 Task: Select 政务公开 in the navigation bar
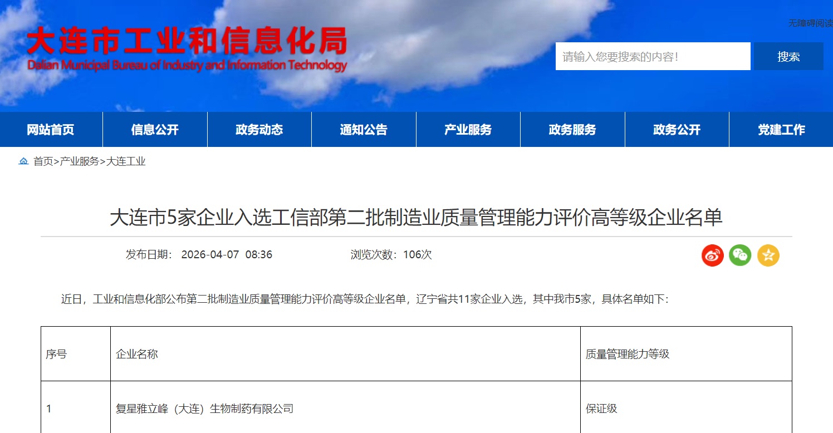pyautogui.click(x=677, y=130)
